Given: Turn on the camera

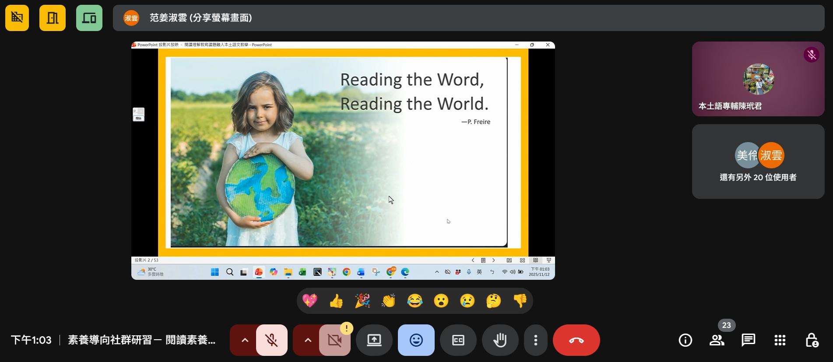Looking at the screenshot, I should [335, 340].
